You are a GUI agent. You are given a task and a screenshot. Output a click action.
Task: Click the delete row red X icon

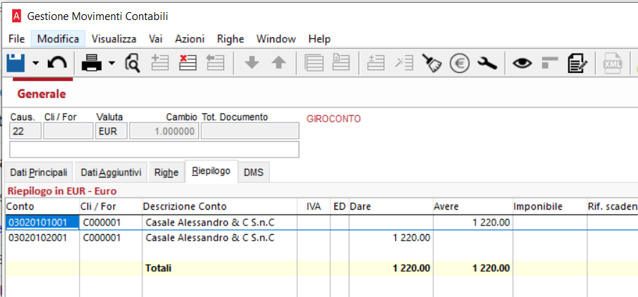click(x=188, y=63)
